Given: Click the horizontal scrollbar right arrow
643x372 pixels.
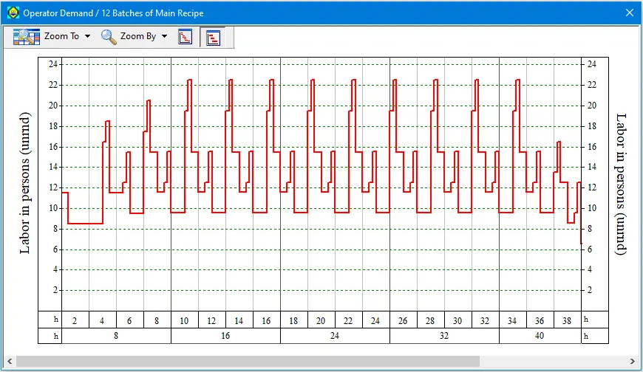Looking at the screenshot, I should point(633,361).
